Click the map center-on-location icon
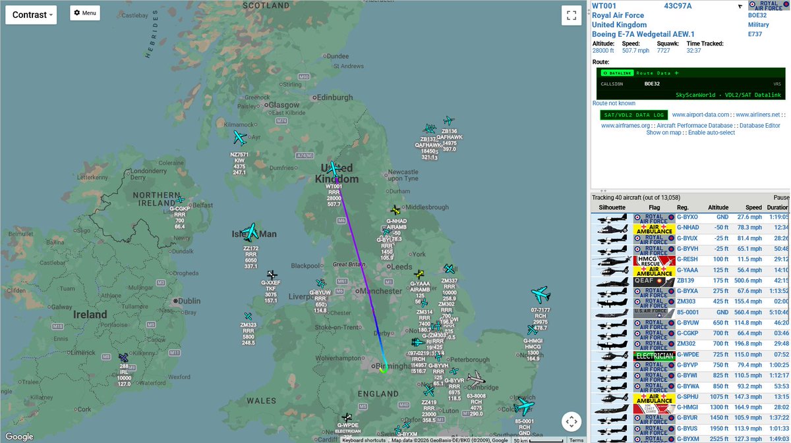The width and height of the screenshot is (791, 443). [x=571, y=421]
